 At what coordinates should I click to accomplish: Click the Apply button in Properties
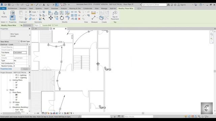coord(26,69)
